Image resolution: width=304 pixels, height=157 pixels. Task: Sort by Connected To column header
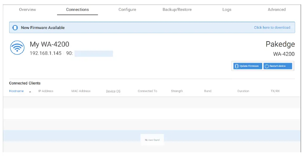coord(147,91)
